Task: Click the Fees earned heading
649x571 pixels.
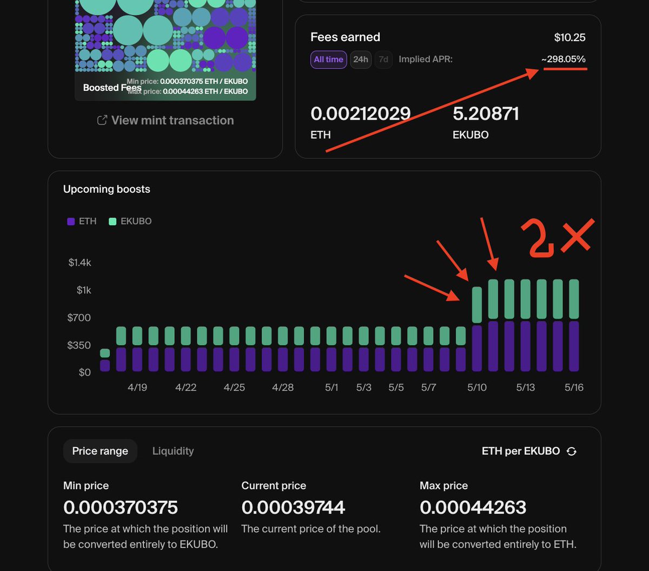Action: [x=345, y=37]
